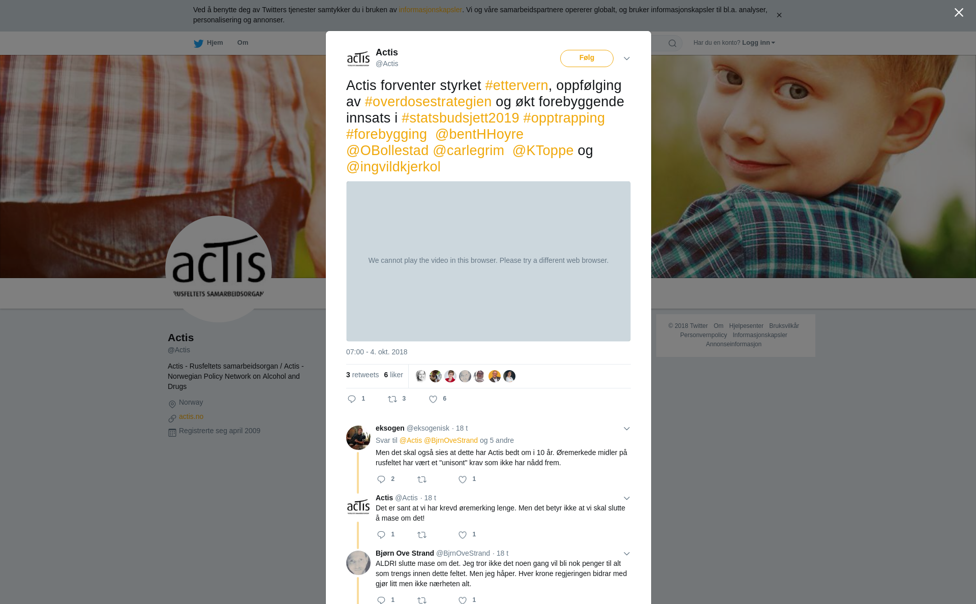Reply to the main Actis tweet
Screen dimensions: 976x604
[352, 399]
